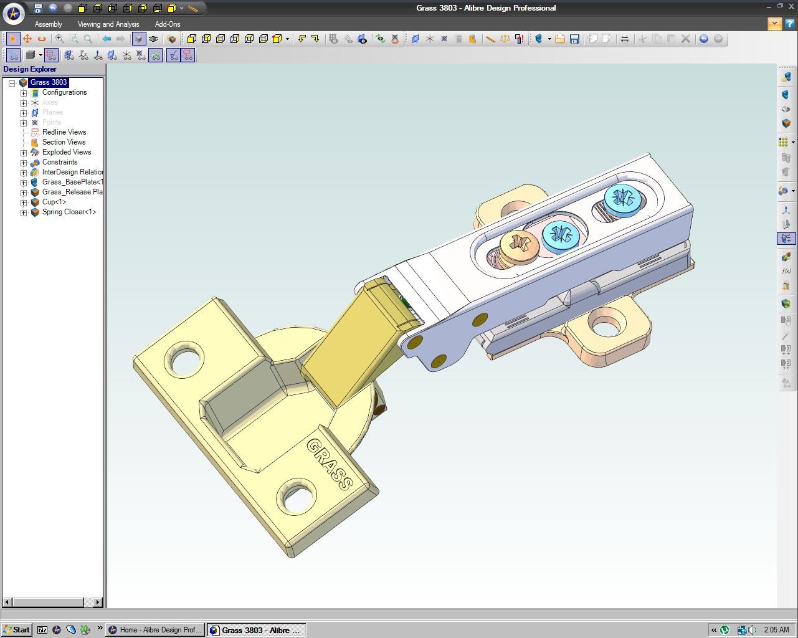This screenshot has width=798, height=638.
Task: Switch to Home - Alibre Design taskbar window
Action: coord(155,630)
